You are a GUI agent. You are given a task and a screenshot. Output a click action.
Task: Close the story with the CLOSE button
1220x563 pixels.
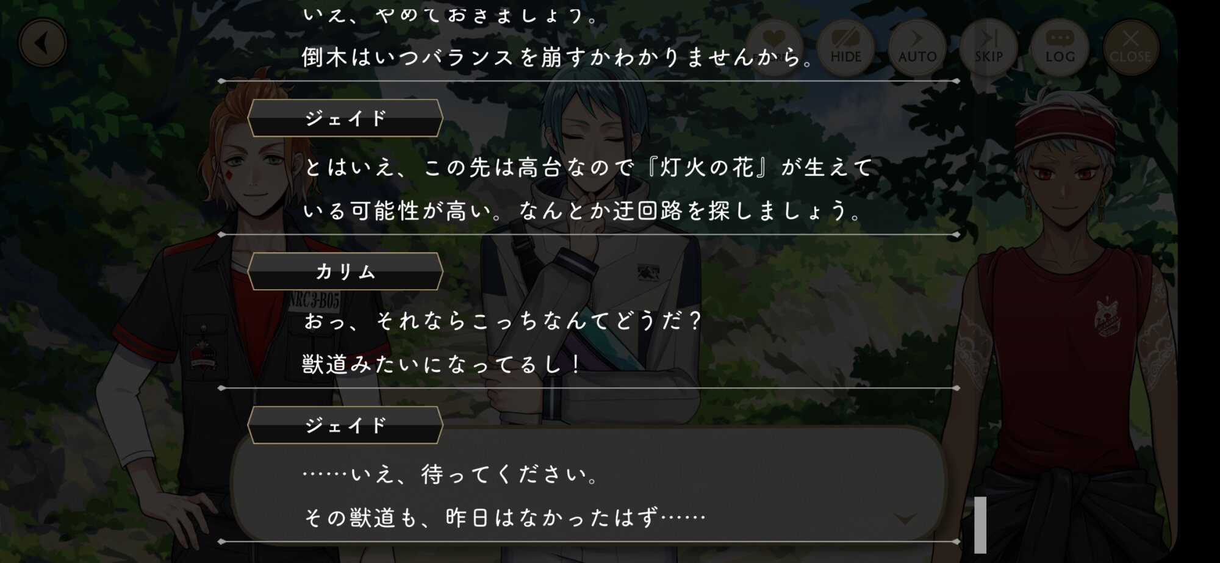1130,46
